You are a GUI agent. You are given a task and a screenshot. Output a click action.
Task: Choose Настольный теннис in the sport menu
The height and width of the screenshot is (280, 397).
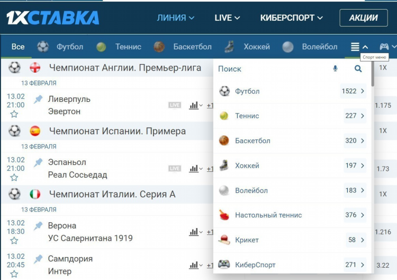pos(292,215)
